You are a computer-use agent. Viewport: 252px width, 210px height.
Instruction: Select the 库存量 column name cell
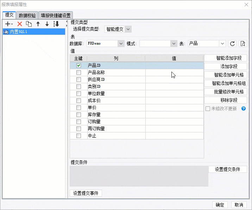(x=116, y=114)
